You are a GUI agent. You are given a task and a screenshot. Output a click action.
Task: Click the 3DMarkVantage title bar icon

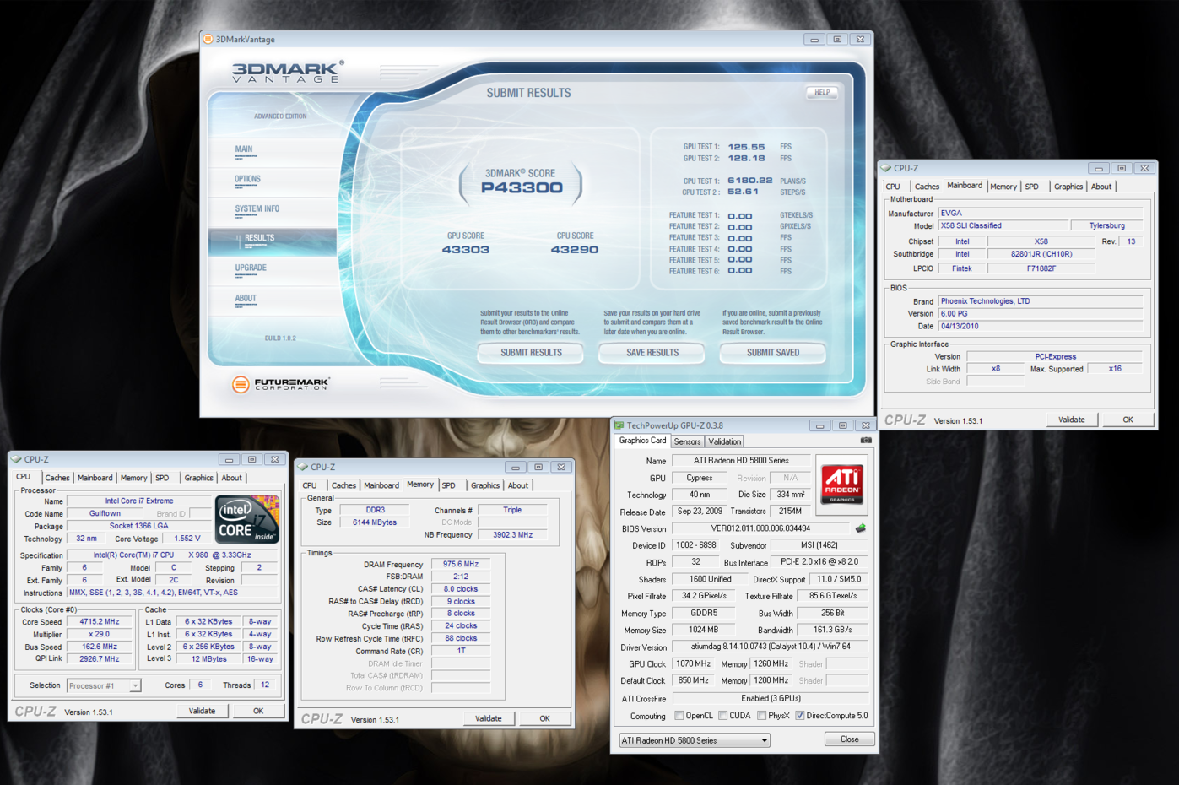click(208, 39)
